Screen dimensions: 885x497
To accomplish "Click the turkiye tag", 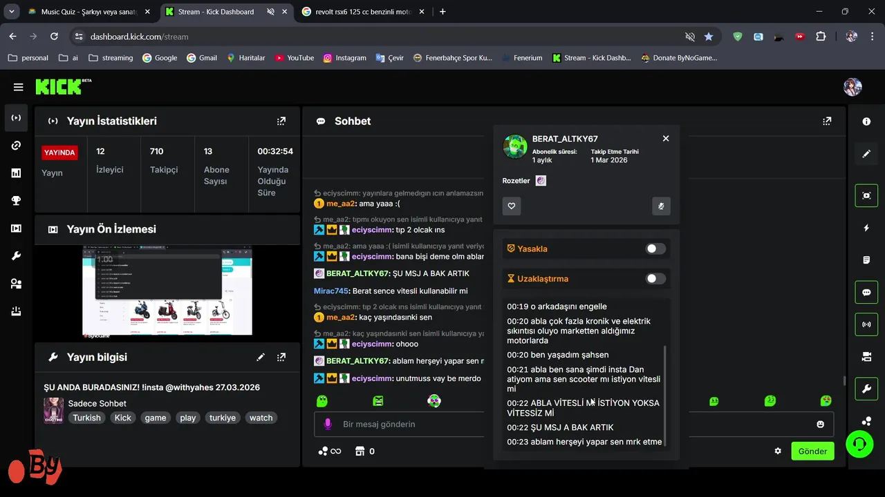I will (x=223, y=418).
